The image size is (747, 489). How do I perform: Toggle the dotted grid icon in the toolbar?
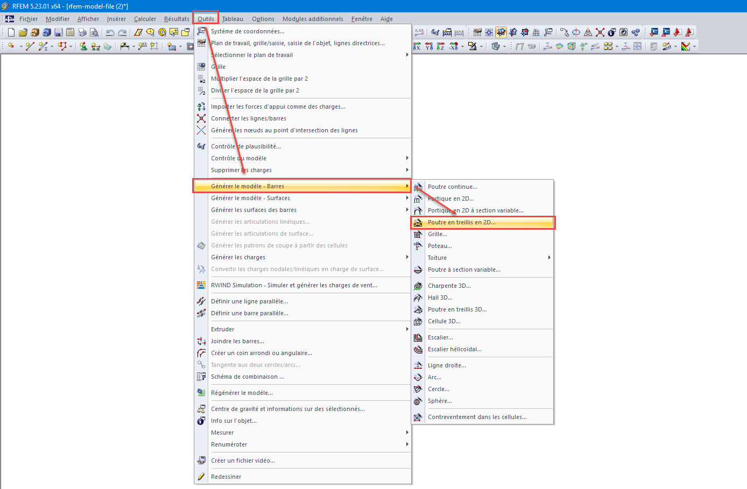click(x=489, y=32)
